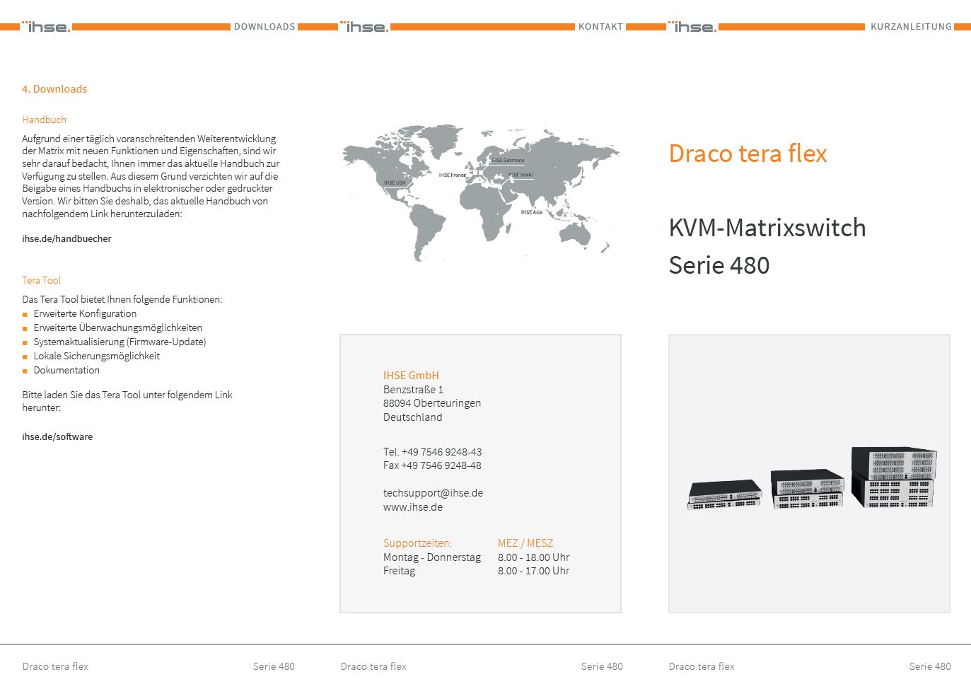971x684 pixels.
Task: Select the IHSE Asia label on the map
Action: coord(531,212)
